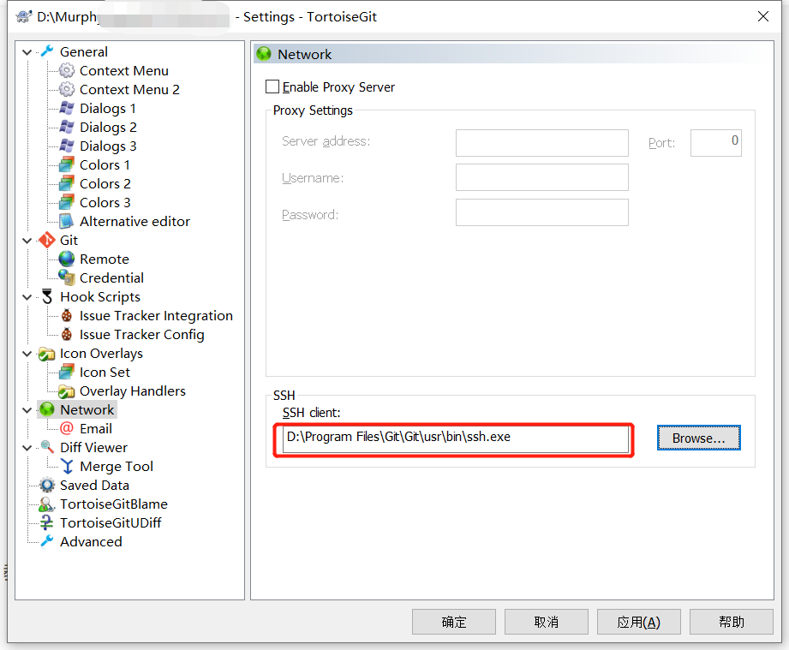Click the Icon Overlays folder icon
The image size is (789, 650).
(x=47, y=354)
